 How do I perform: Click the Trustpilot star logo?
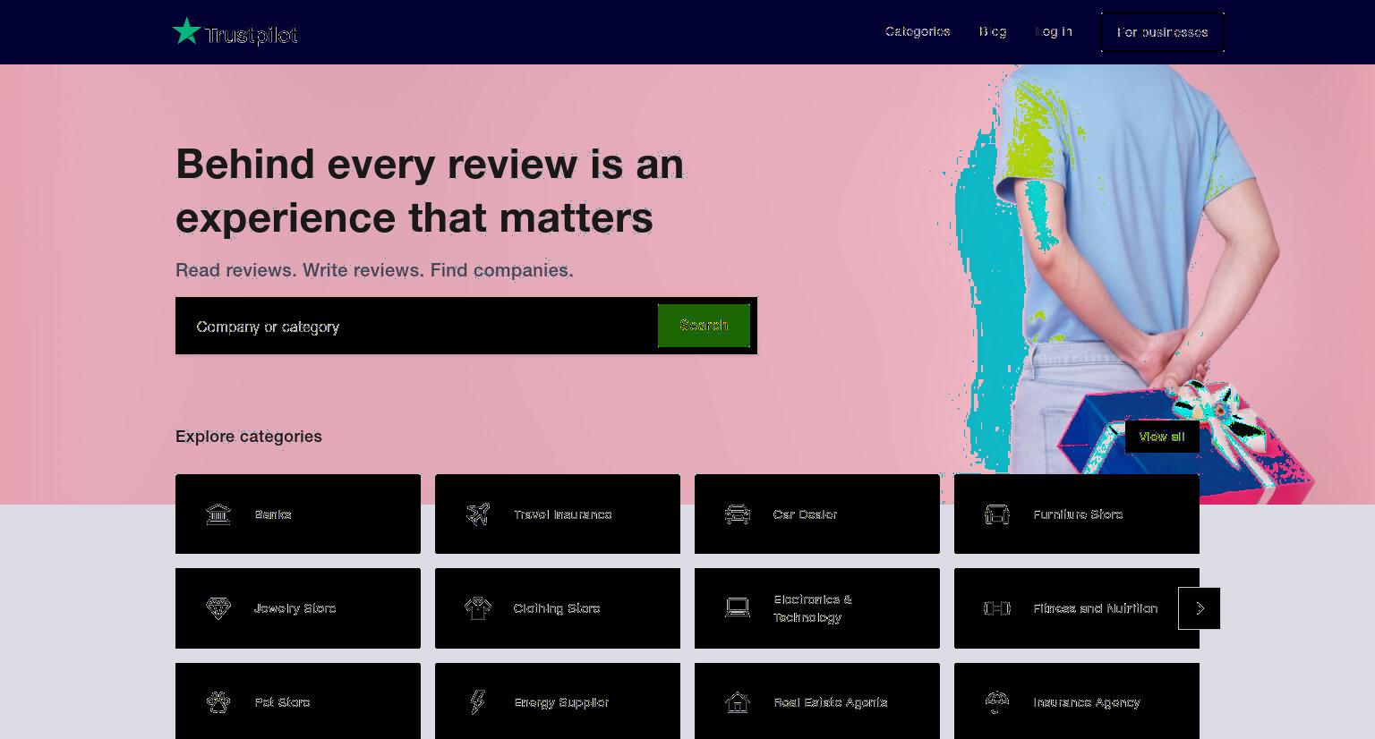(186, 31)
